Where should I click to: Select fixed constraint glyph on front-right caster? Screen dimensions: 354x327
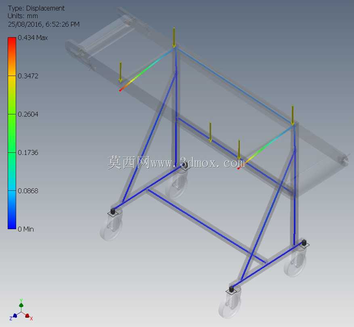231,290
